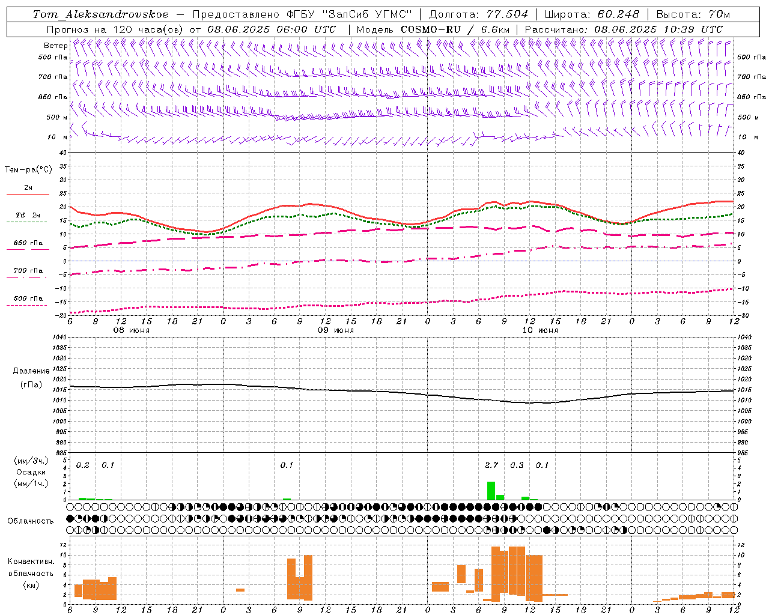Click the Рассчитано: 08.06.2025 10:39 UTC timestamp
The width and height of the screenshot is (769, 615).
click(624, 29)
